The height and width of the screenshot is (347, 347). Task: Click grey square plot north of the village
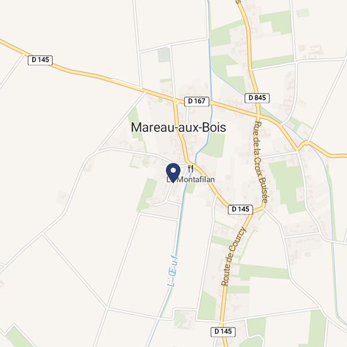[164, 55]
